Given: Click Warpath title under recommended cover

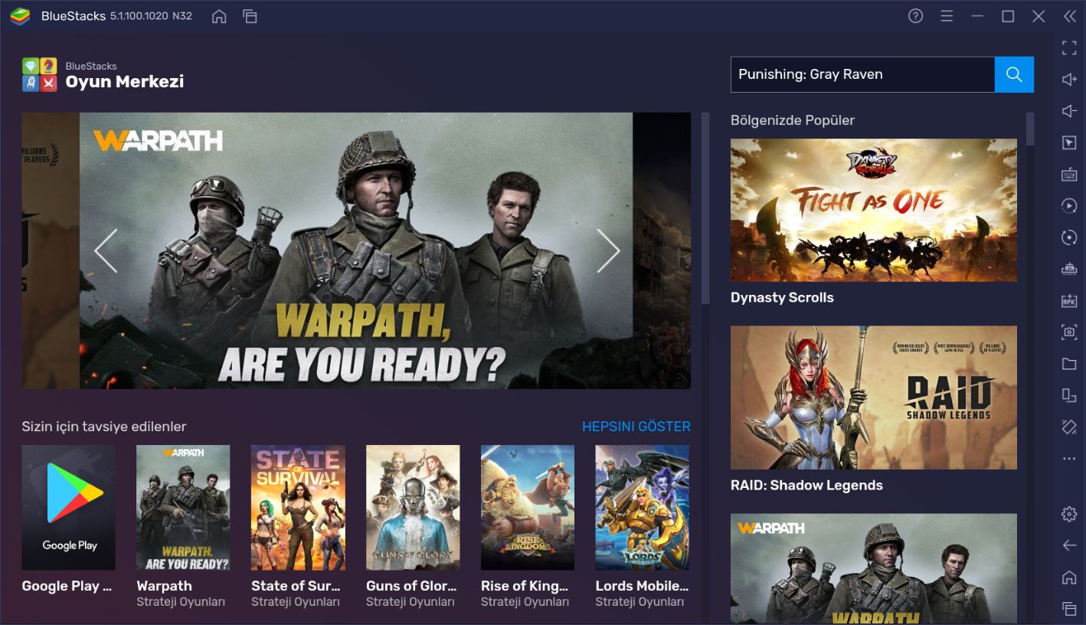Looking at the screenshot, I should (x=164, y=586).
